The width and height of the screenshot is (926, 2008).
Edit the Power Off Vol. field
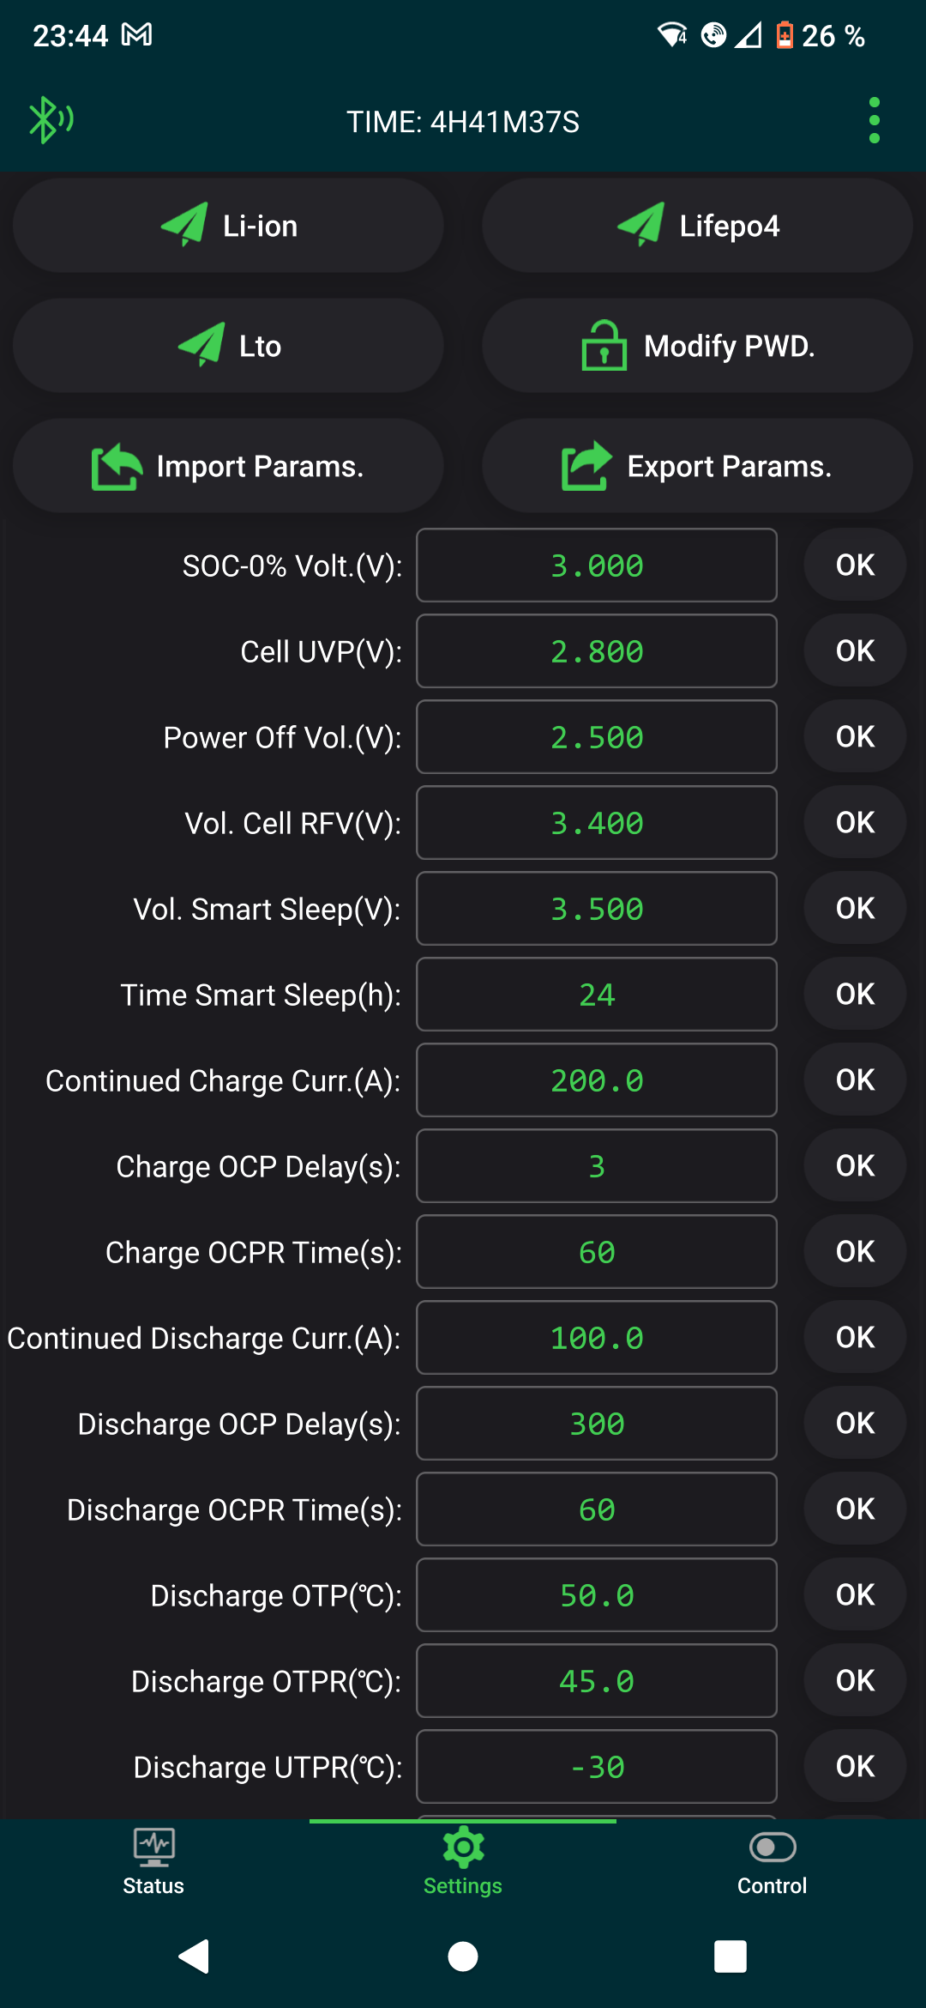click(x=597, y=737)
